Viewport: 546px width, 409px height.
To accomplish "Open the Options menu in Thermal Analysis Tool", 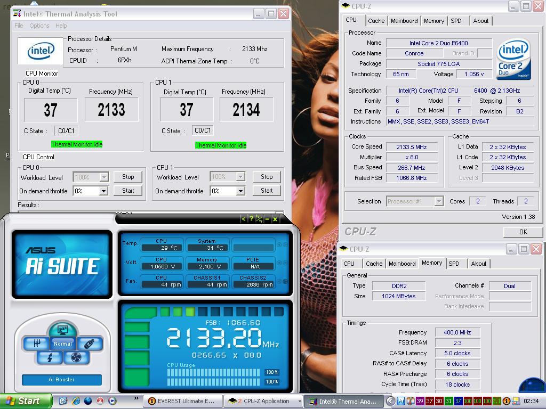I will pyautogui.click(x=39, y=26).
